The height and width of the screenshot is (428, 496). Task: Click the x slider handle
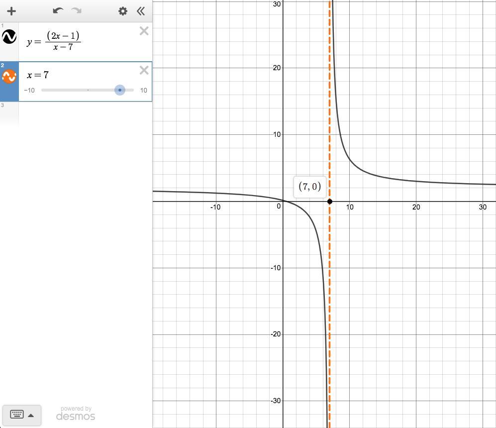coord(119,90)
